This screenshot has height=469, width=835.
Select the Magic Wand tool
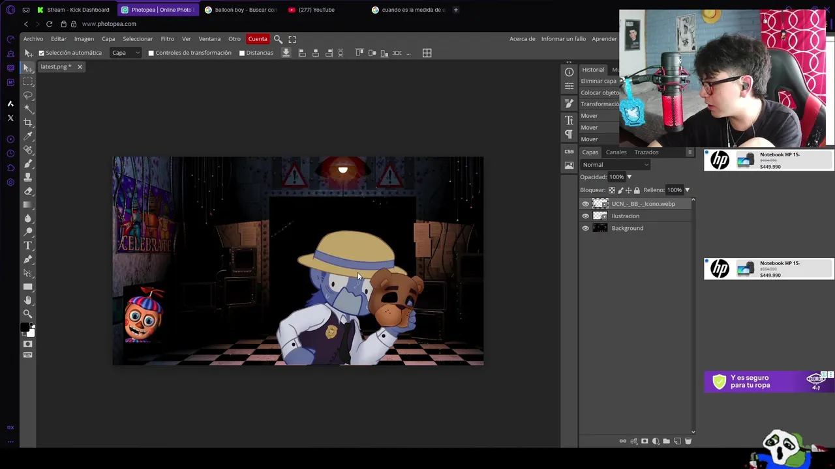[28, 109]
